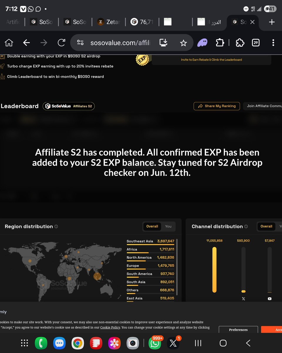Open the red notes app in taskbar

(x=96, y=343)
